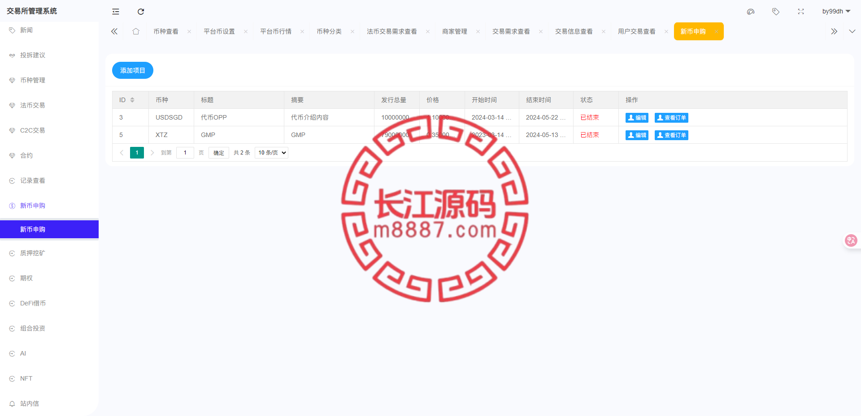View orders for the XTZ row
The width and height of the screenshot is (861, 416).
671,135
